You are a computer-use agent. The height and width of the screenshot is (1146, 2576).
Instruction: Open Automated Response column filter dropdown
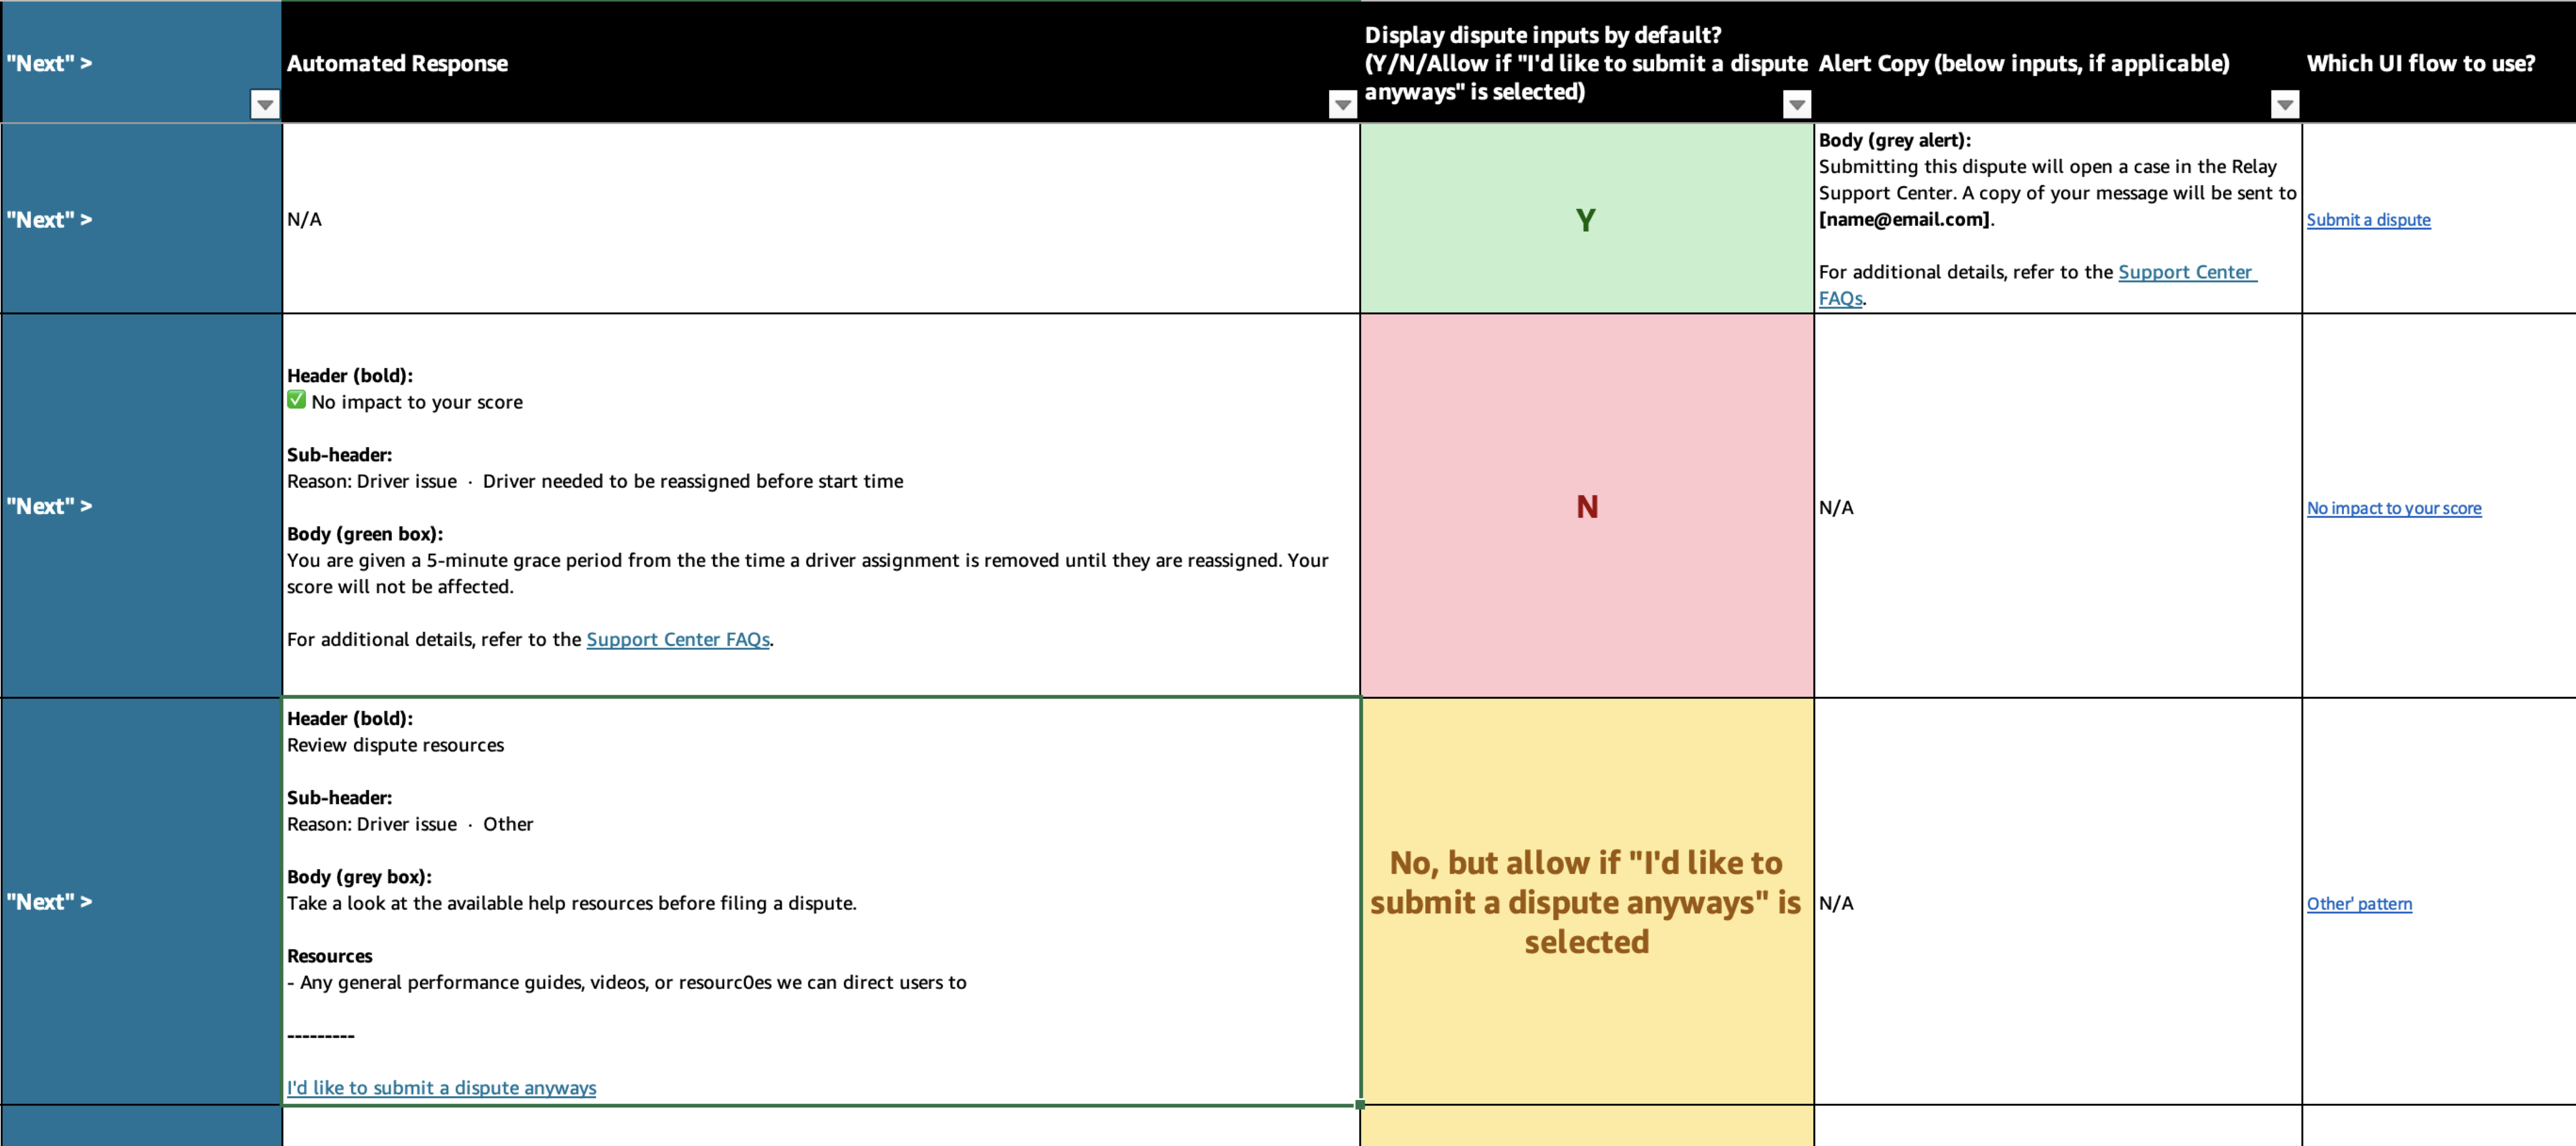pos(1342,104)
